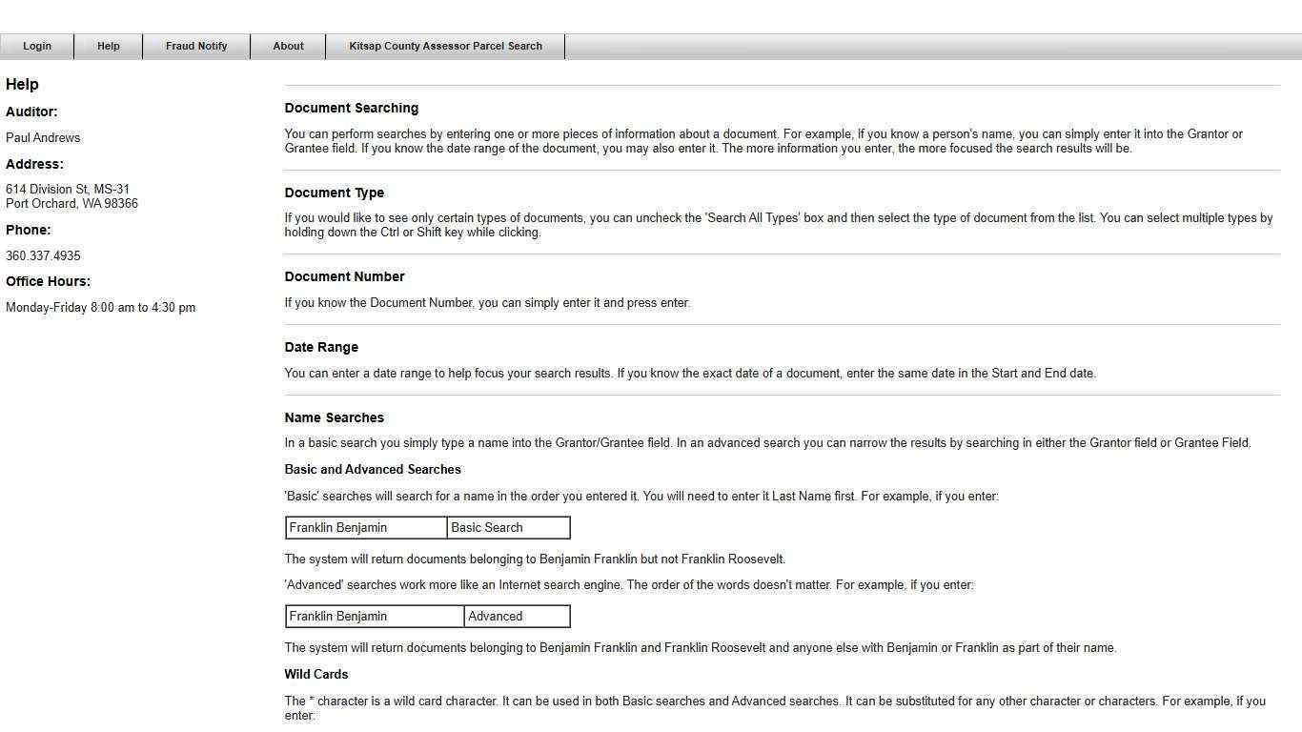This screenshot has width=1302, height=732.
Task: Select the Name Searches heading
Action: 334,417
